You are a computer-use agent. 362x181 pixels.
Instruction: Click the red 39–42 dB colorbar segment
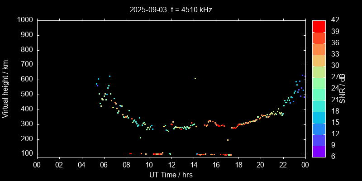(x=319, y=26)
